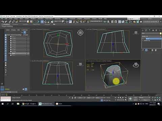The height and width of the screenshot is (121, 162).
Task: Click the Auto Key button
Action: click(x=136, y=98)
